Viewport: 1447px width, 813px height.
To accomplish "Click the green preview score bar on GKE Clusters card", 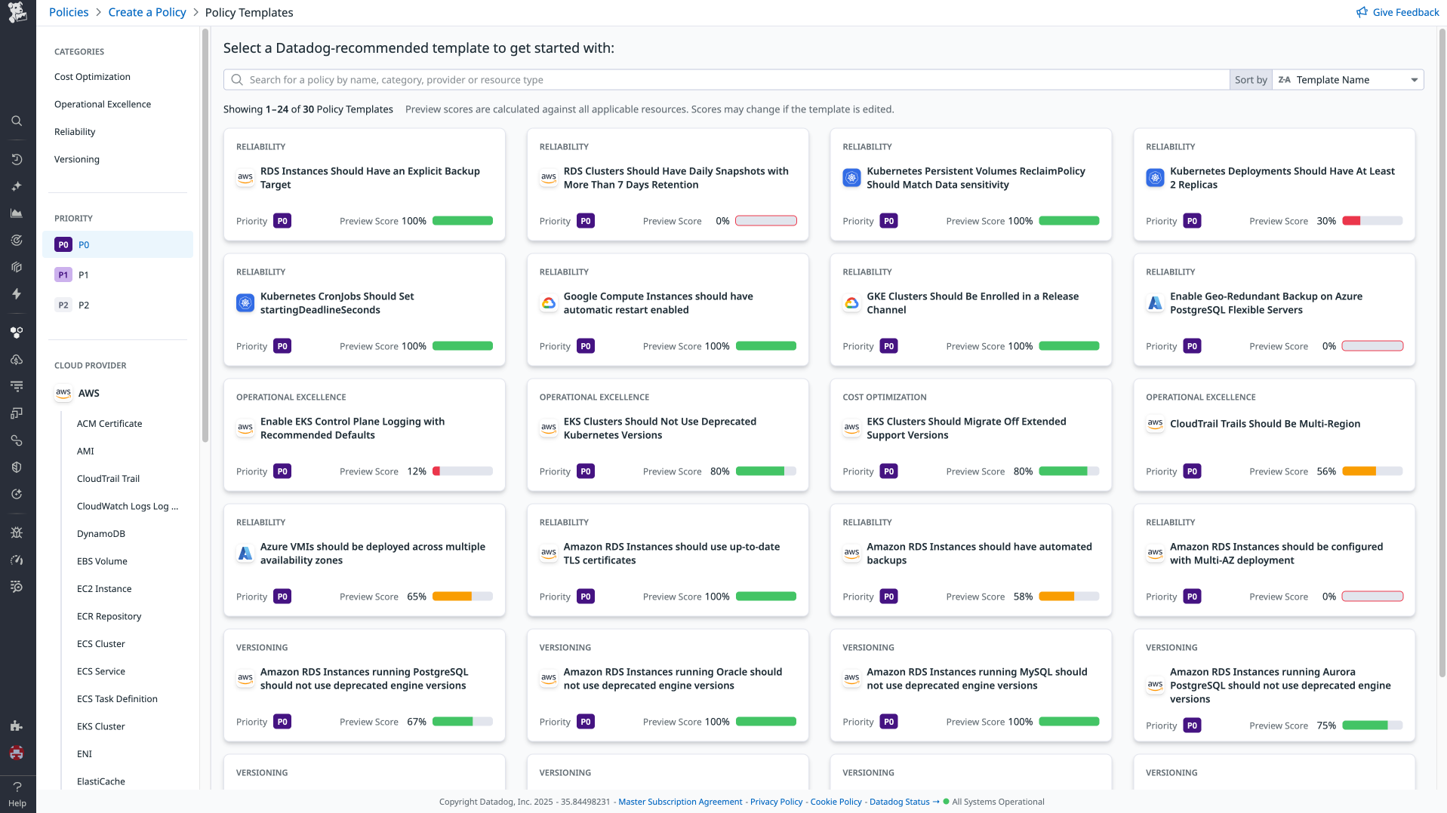I will tap(1069, 345).
